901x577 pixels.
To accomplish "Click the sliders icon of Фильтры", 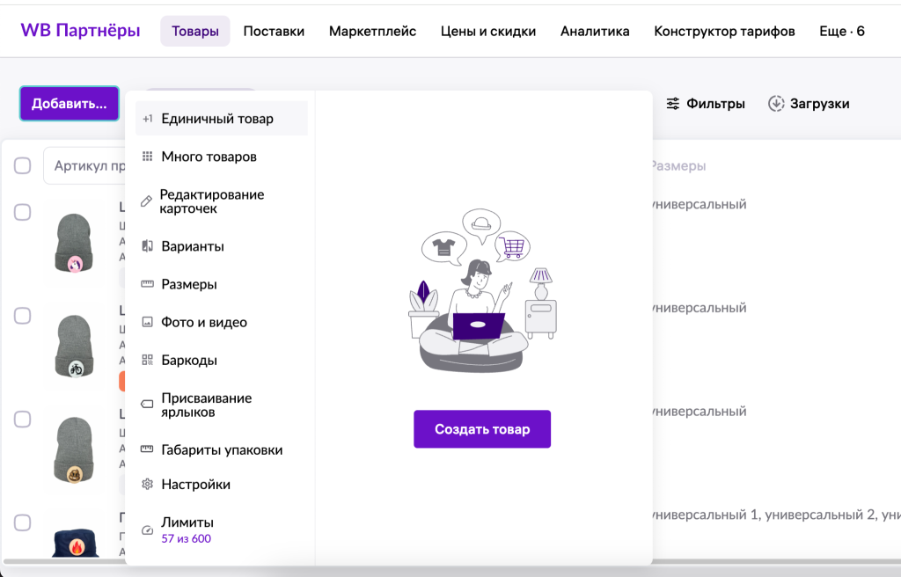I will coord(673,104).
